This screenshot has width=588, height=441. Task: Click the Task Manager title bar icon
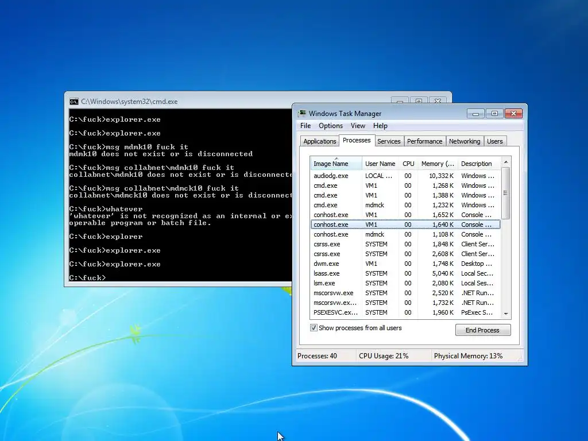pyautogui.click(x=302, y=113)
